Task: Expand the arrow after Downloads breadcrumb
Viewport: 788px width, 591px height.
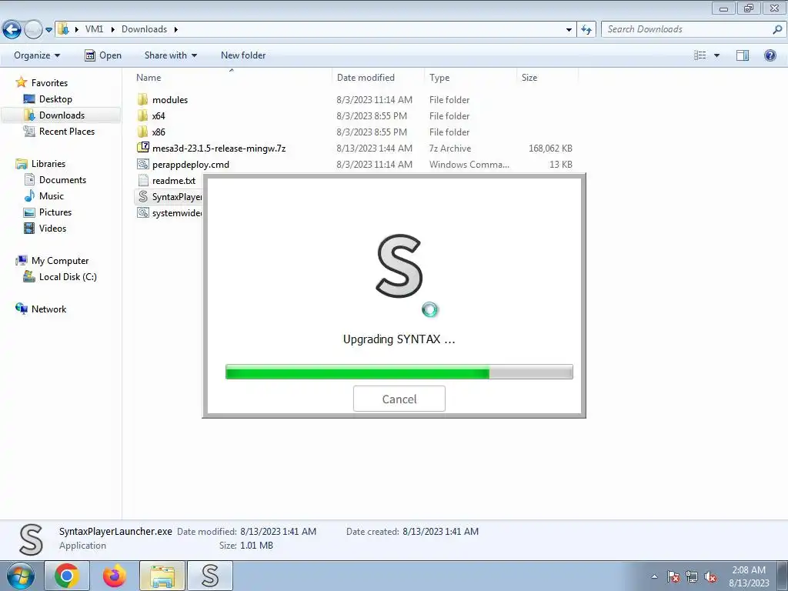Action: (176, 29)
